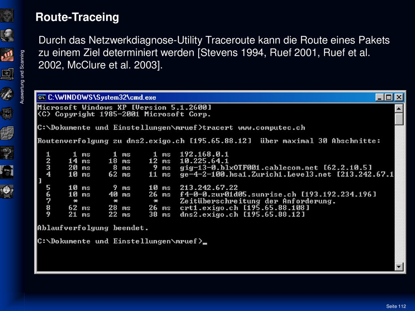415x311 pixels.
Task: Click the 'tracert www.computec.ch' command text
Action: tap(254, 128)
